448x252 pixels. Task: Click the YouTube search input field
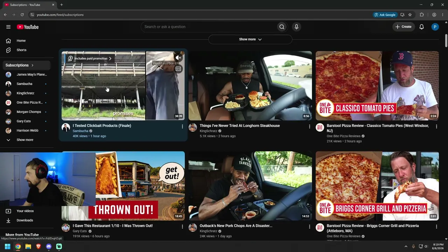click(x=208, y=27)
